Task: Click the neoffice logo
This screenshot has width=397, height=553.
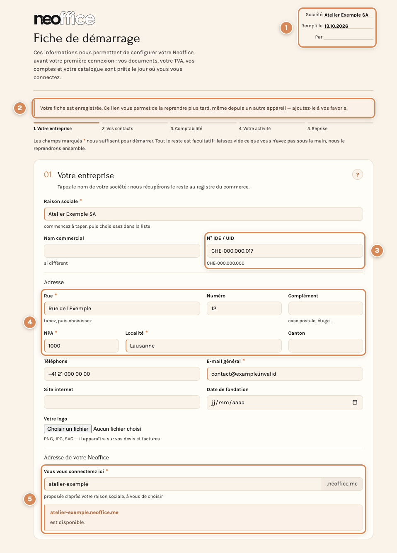Action: [65, 19]
